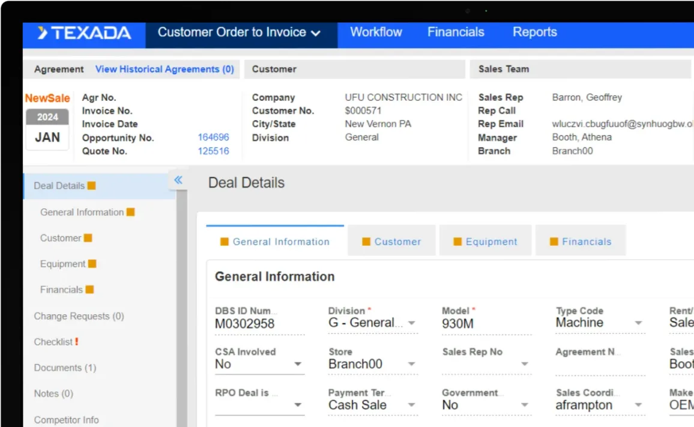Viewport: 694px width, 427px height.
Task: Expand the Sales Coordinator dropdown
Action: tap(638, 405)
